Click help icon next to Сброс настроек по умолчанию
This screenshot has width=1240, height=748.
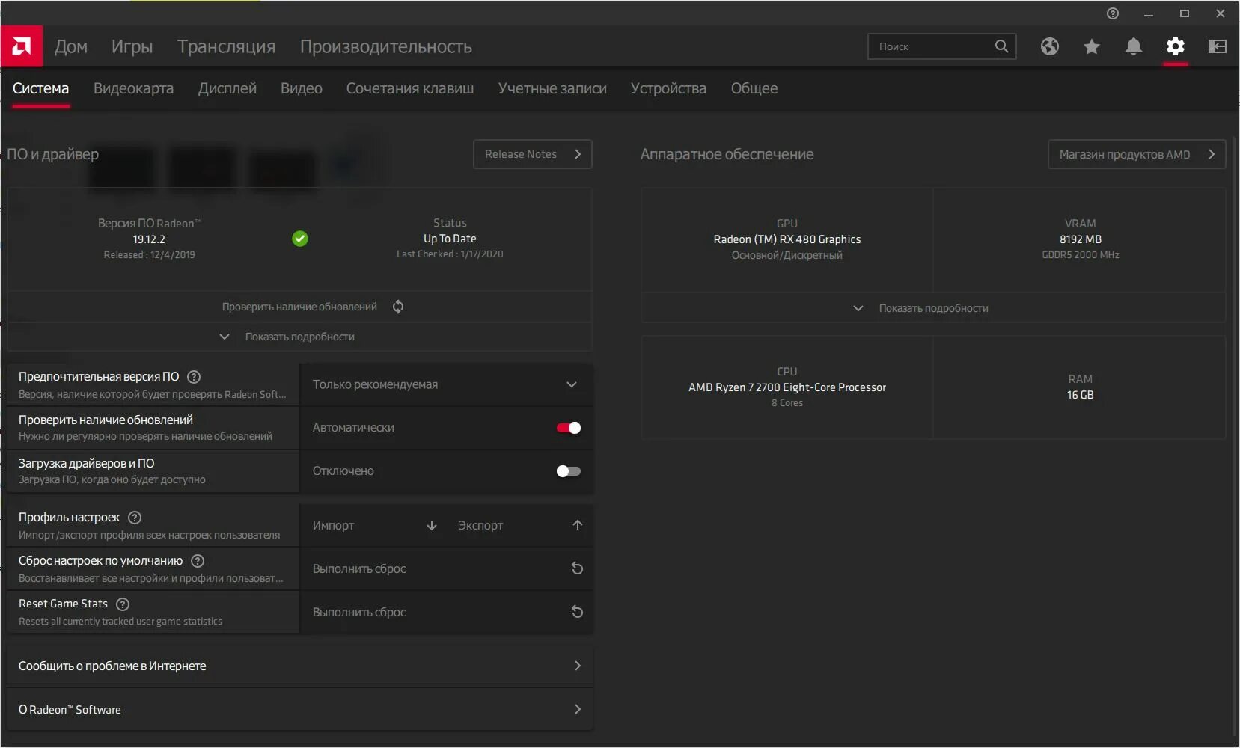198,561
